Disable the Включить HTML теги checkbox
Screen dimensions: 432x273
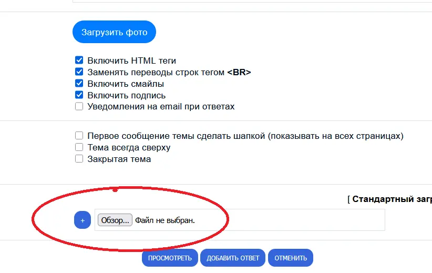coord(79,60)
